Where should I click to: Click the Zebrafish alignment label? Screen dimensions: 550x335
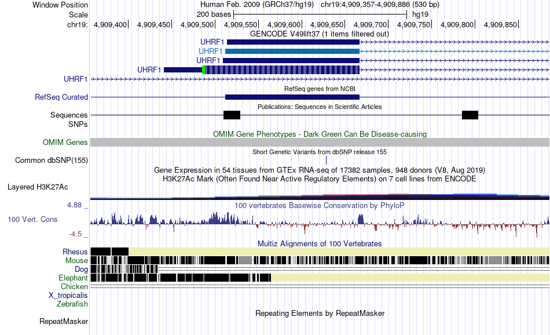click(72, 304)
